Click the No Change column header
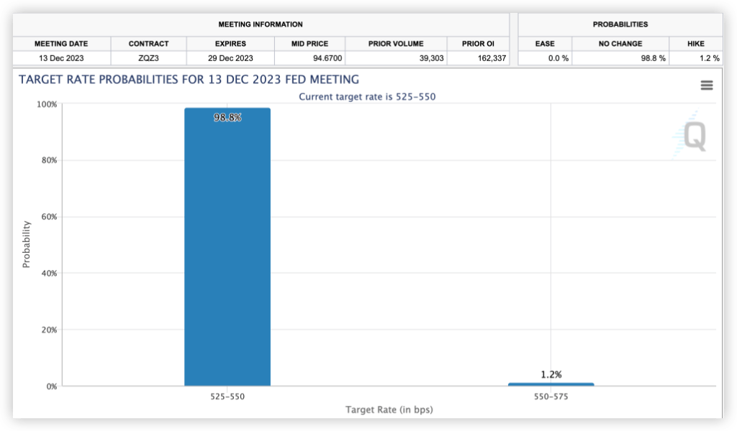 coord(620,44)
